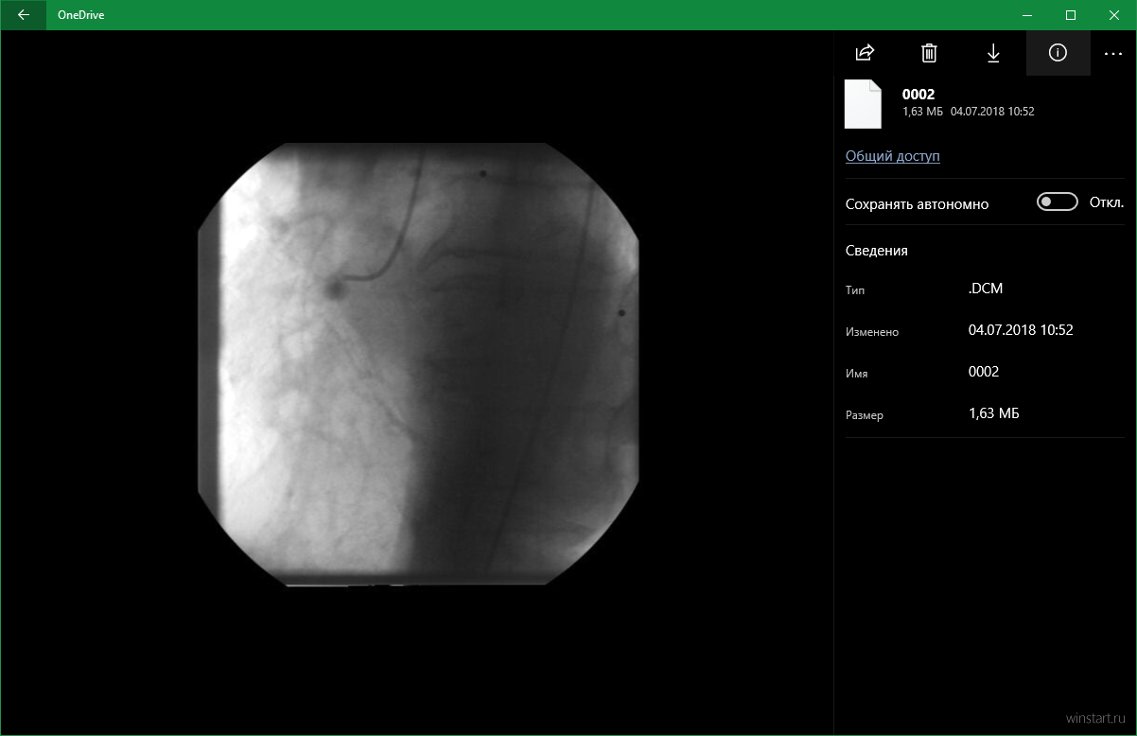This screenshot has height=736, width=1137.
Task: Click the 'Размер' value 1,63 МБ in details
Action: [x=994, y=413]
